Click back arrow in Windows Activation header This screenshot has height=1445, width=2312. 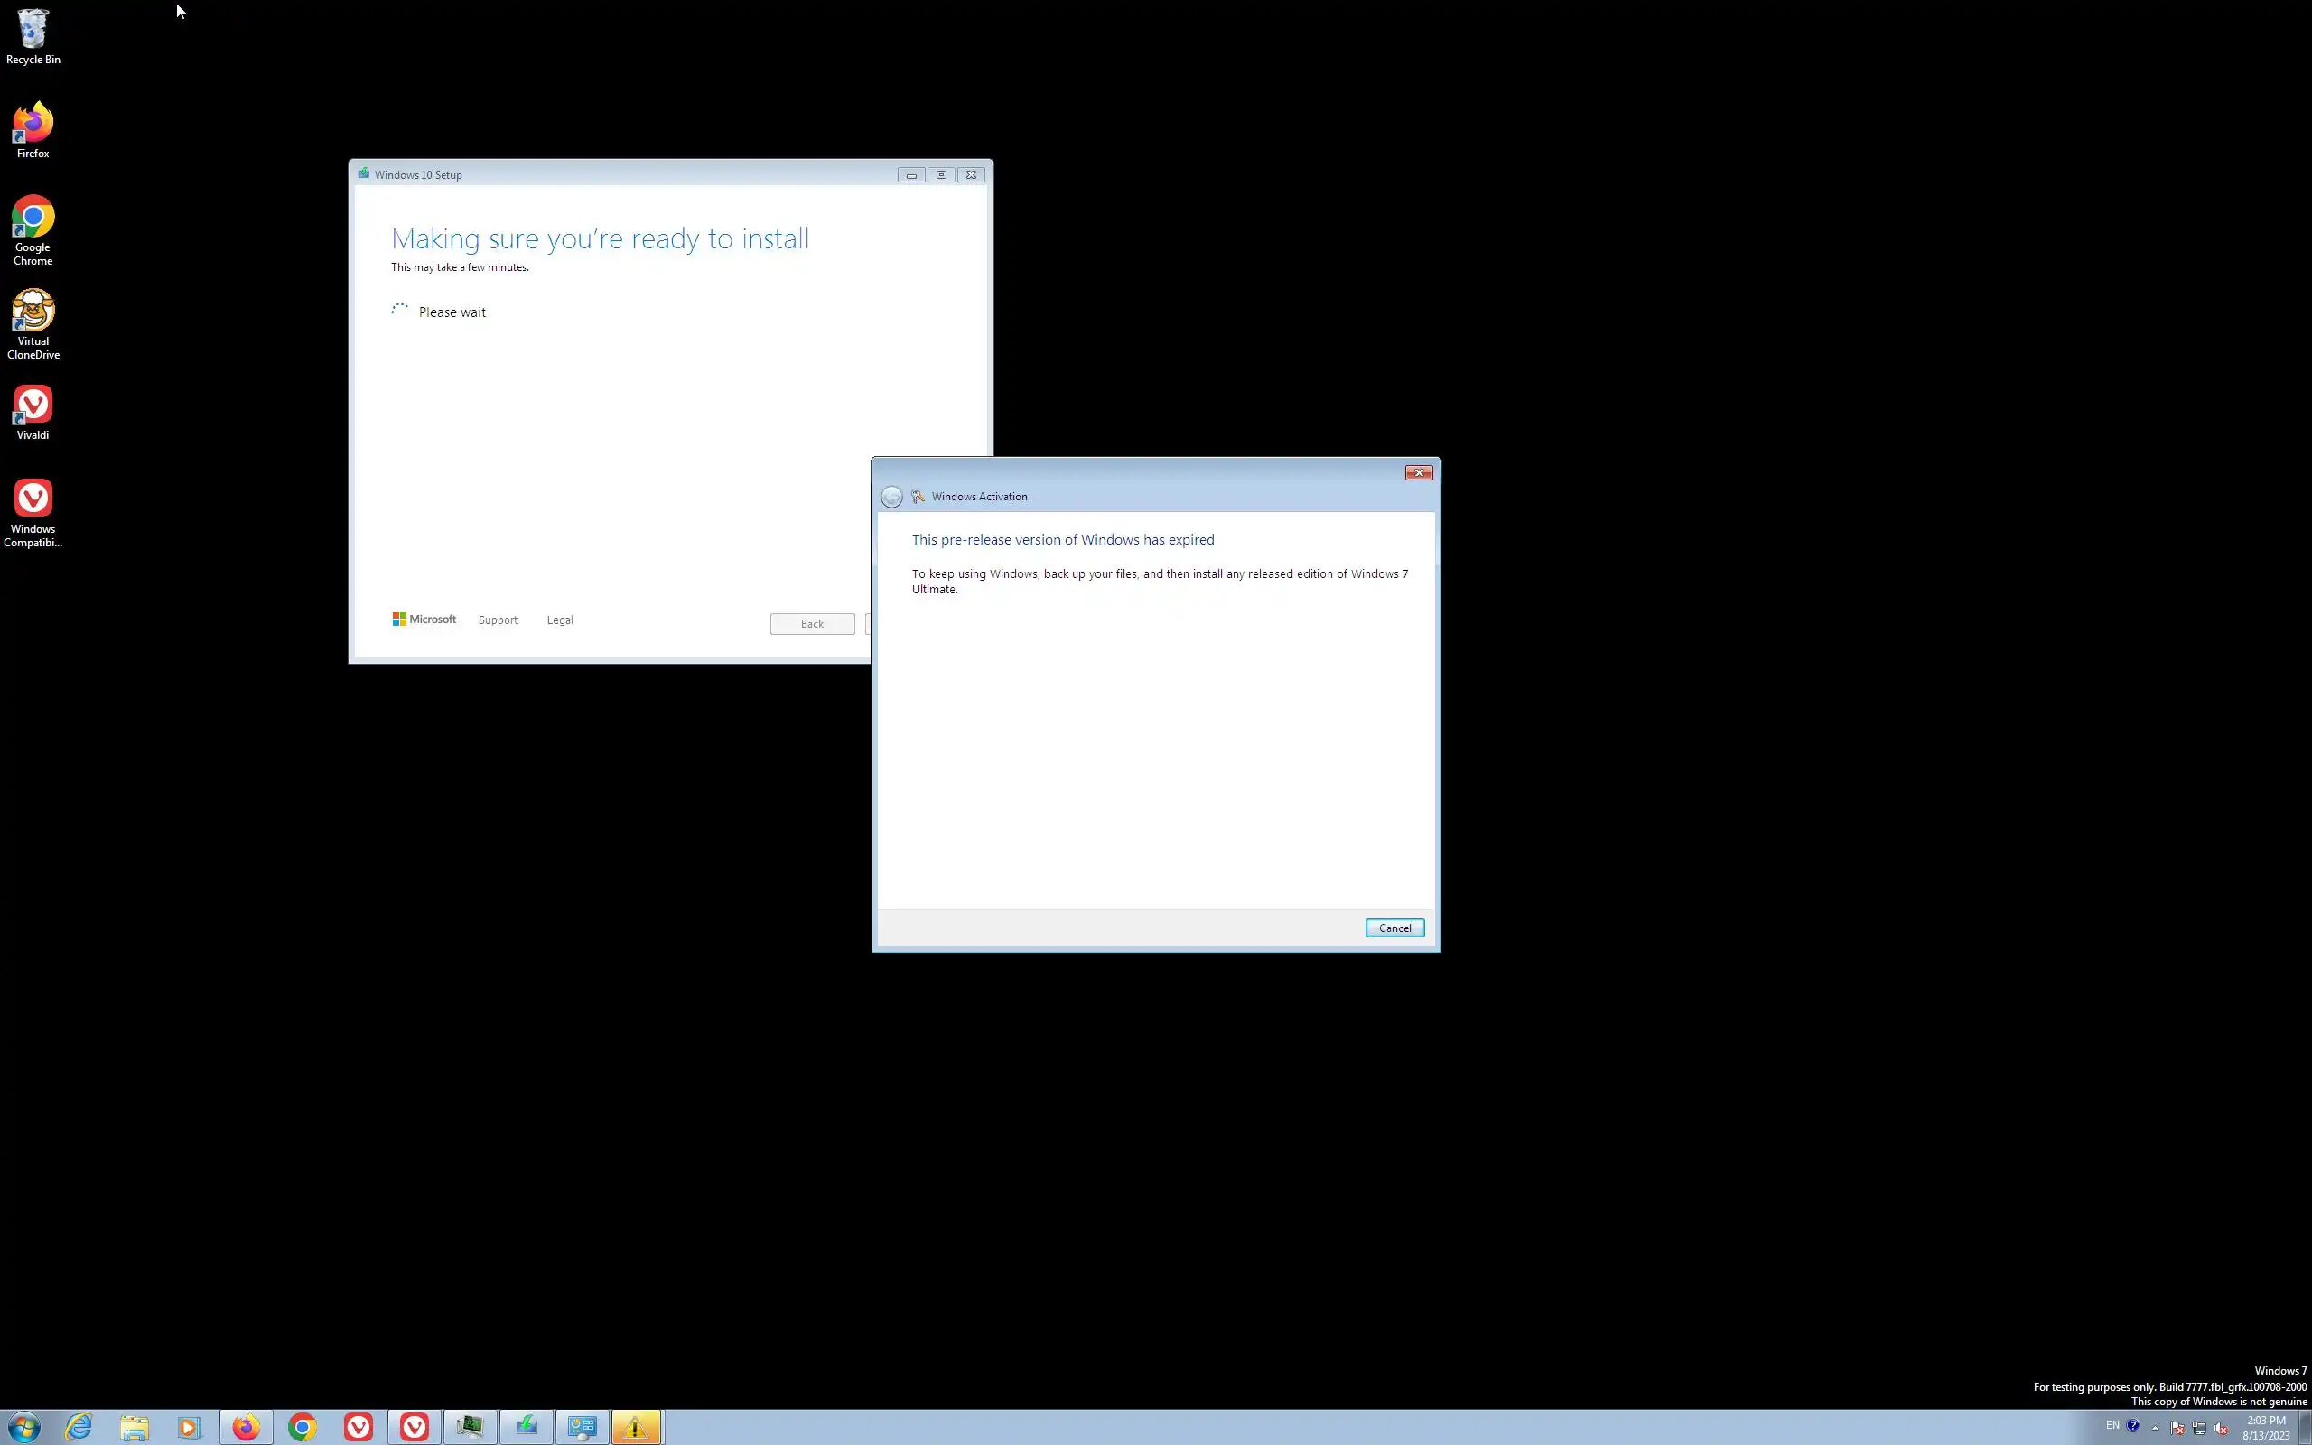tap(891, 497)
